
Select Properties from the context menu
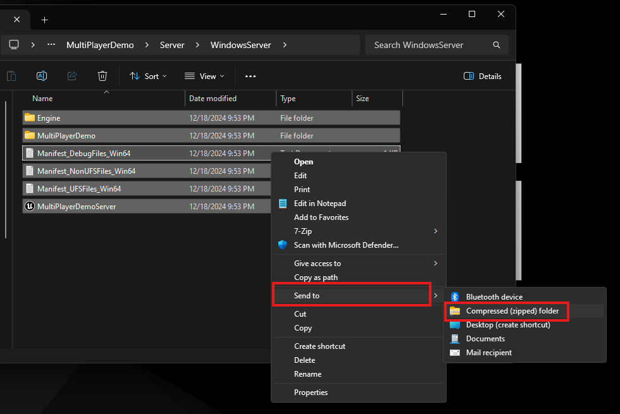[311, 393]
